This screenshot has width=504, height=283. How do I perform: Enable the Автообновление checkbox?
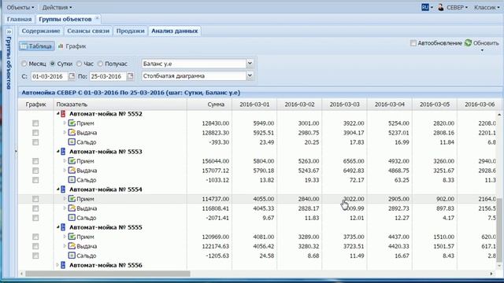(x=413, y=43)
